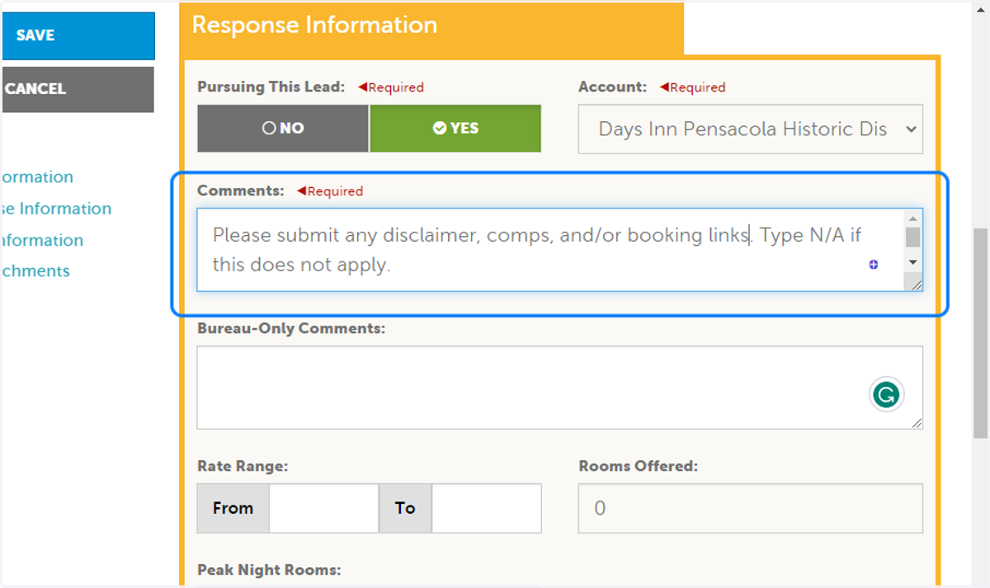
Task: Select NO for Pursuing This Lead
Action: point(283,129)
